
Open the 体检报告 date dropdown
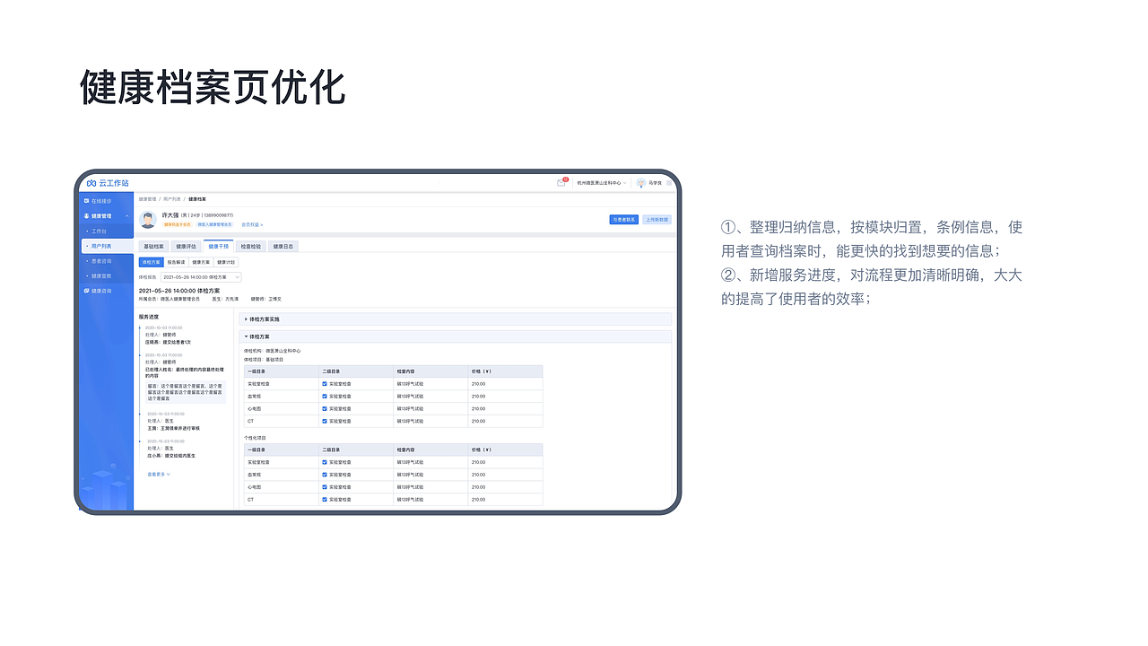coord(201,277)
